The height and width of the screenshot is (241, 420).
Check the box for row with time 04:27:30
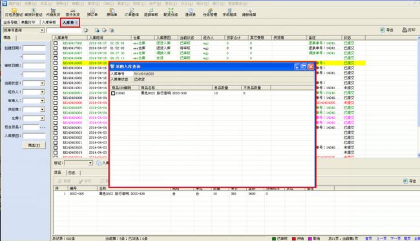pyautogui.click(x=56, y=53)
